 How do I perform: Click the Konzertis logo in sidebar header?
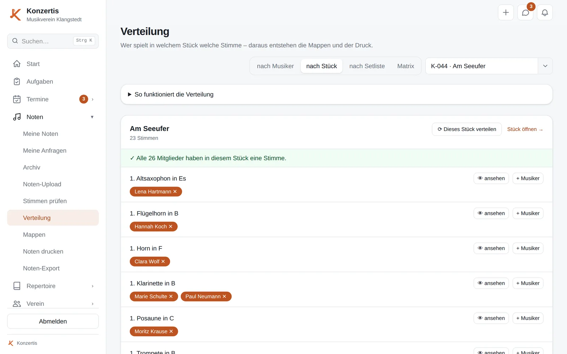15,15
